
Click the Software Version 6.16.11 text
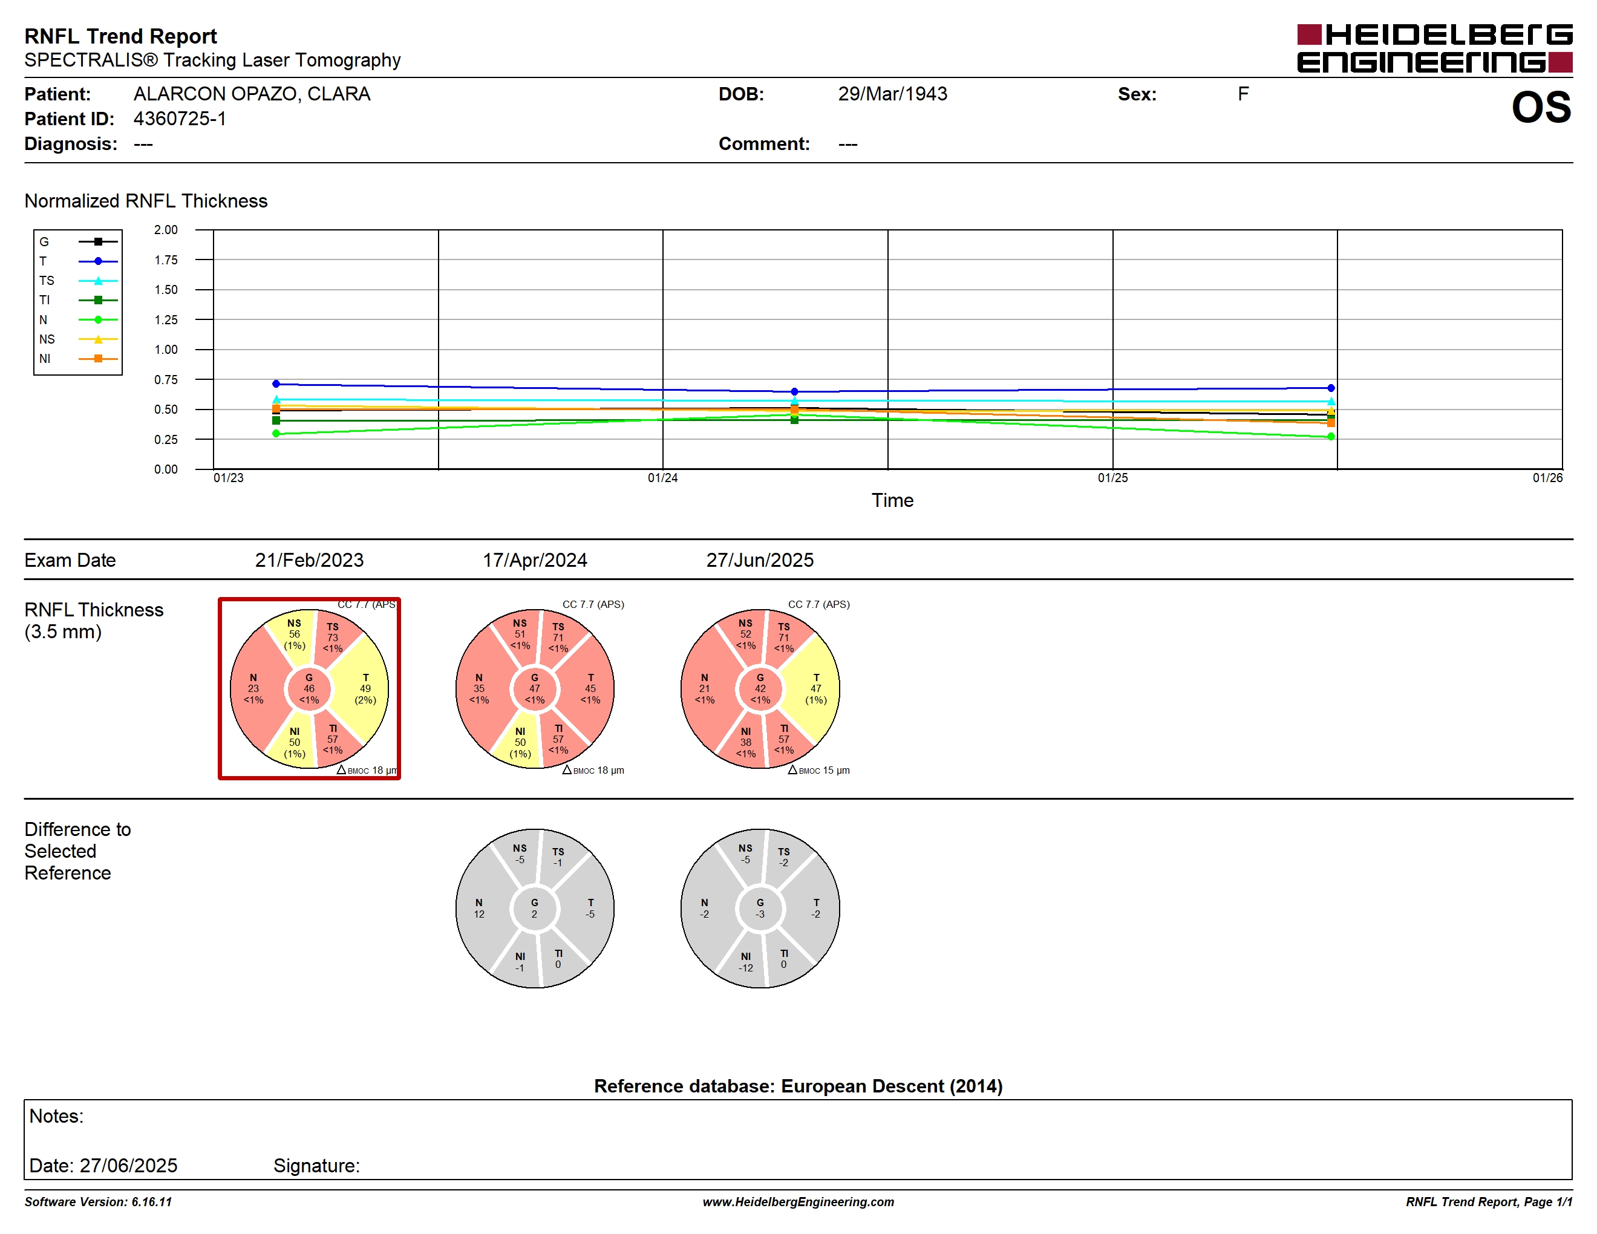coord(98,1202)
